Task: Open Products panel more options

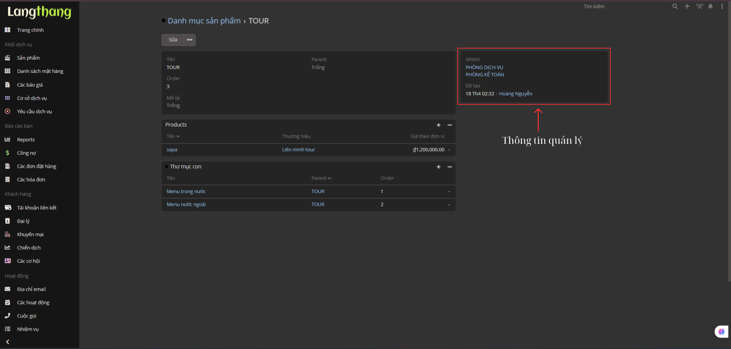Action: pos(450,125)
